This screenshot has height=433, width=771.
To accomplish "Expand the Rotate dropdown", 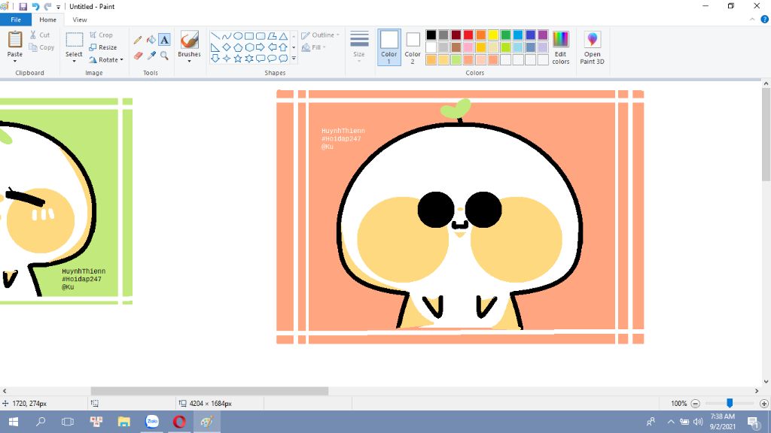I will click(106, 60).
